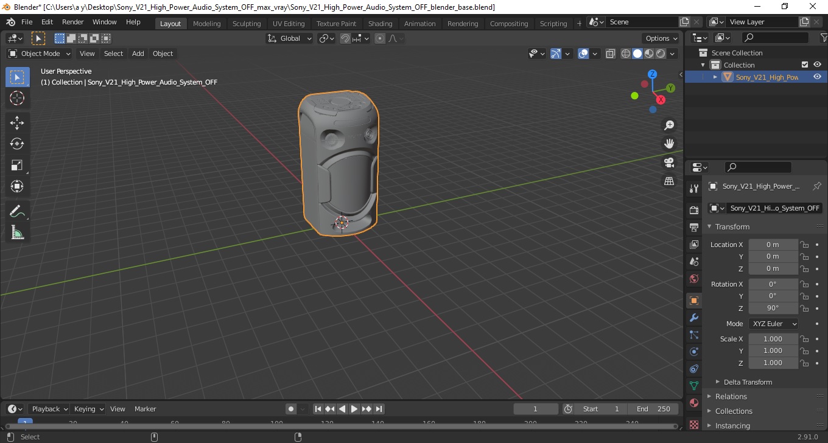The width and height of the screenshot is (828, 443).
Task: Activate the Cursor tool
Action: click(17, 98)
